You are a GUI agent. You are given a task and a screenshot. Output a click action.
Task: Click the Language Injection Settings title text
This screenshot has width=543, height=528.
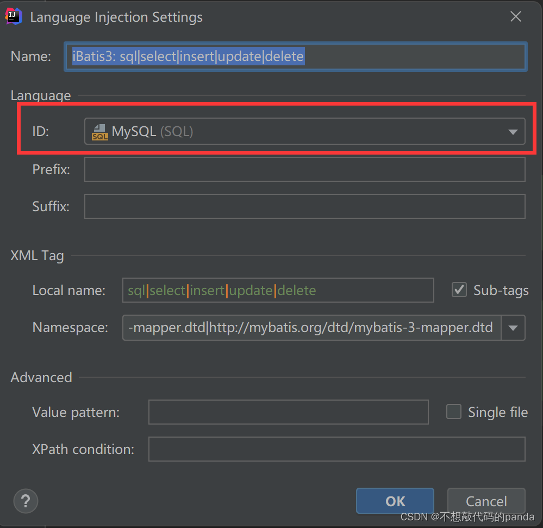(116, 17)
